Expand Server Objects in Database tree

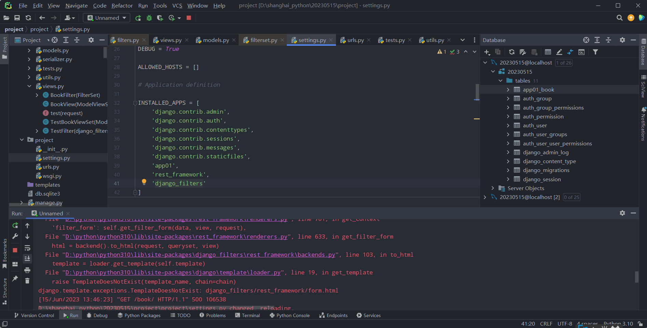493,188
